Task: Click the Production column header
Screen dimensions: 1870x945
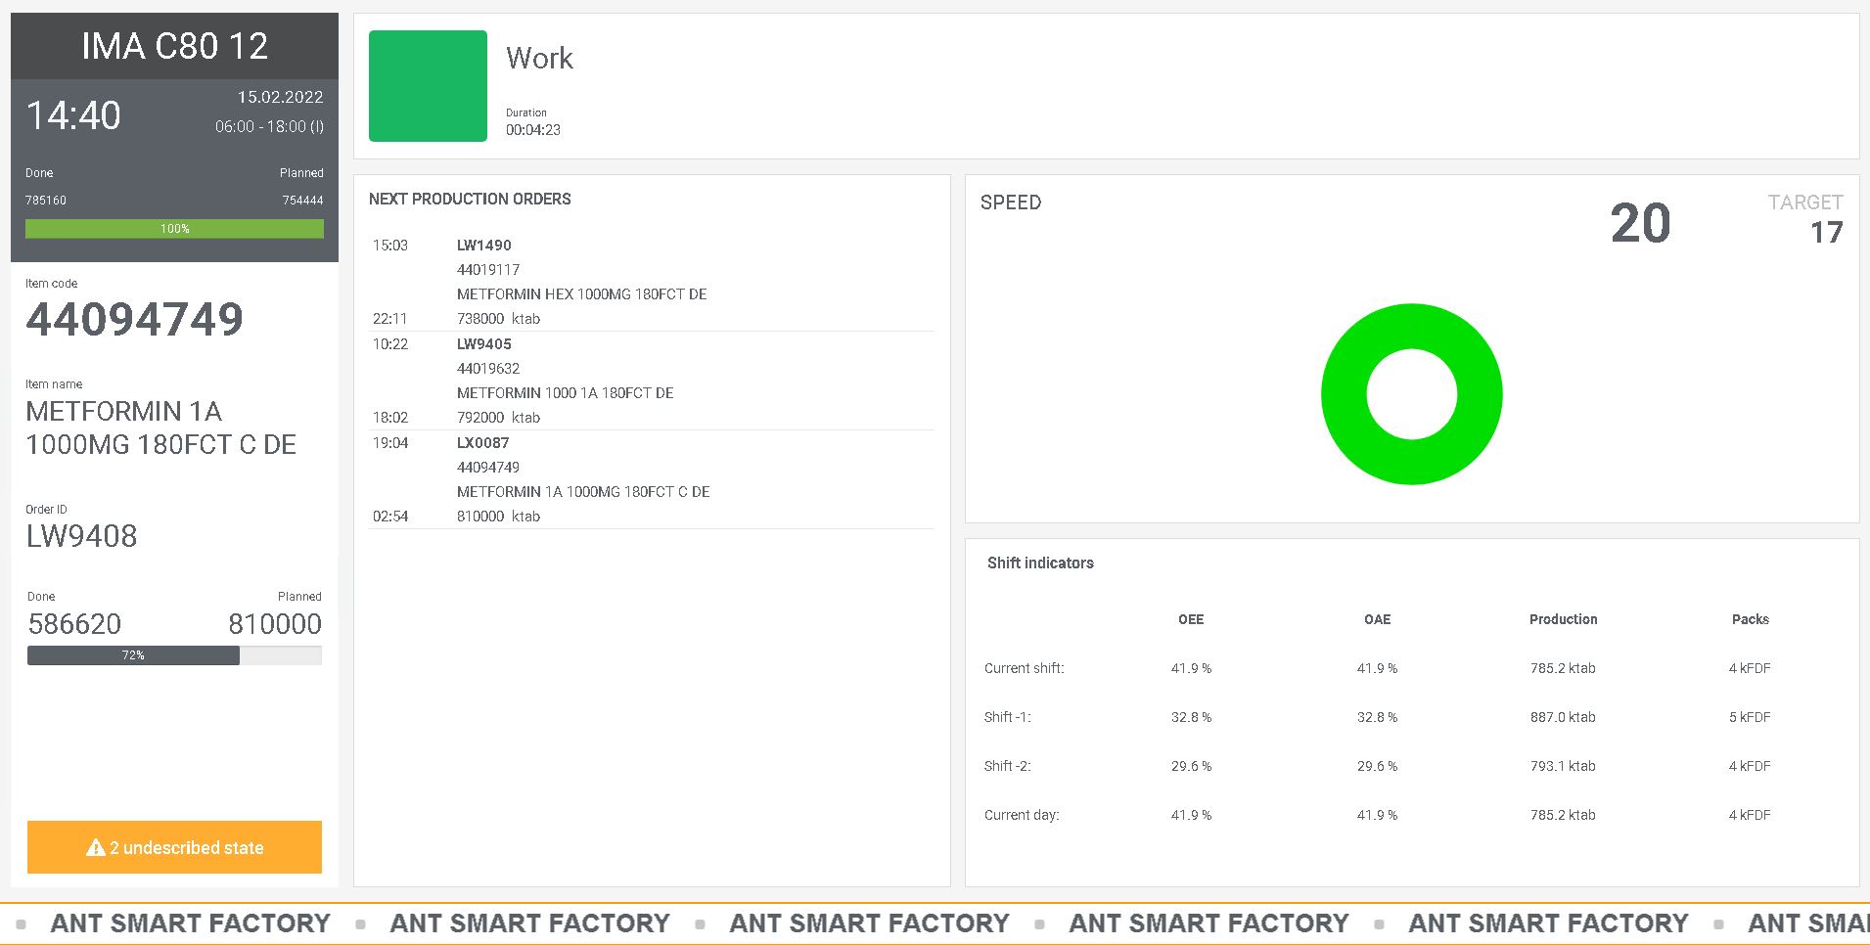Action: tap(1563, 619)
